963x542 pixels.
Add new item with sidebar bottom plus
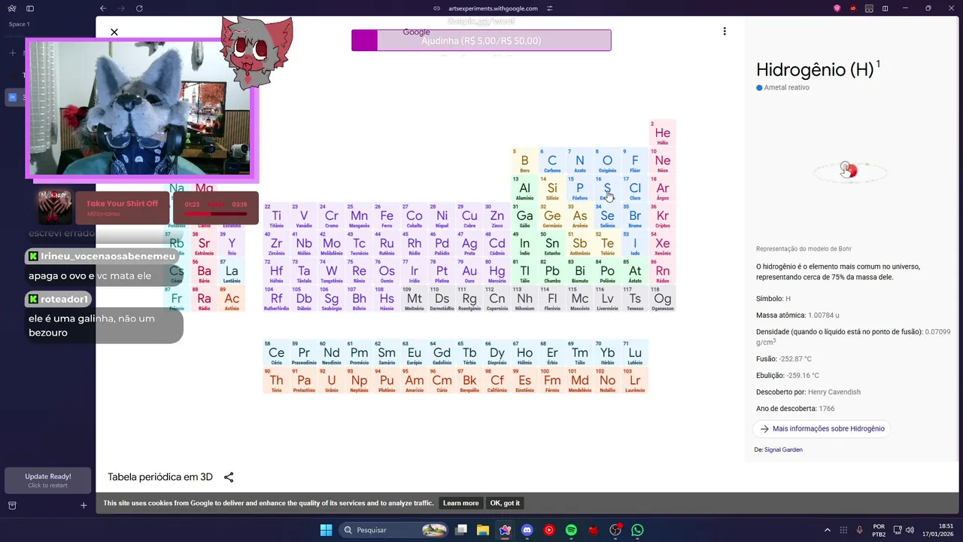84,506
